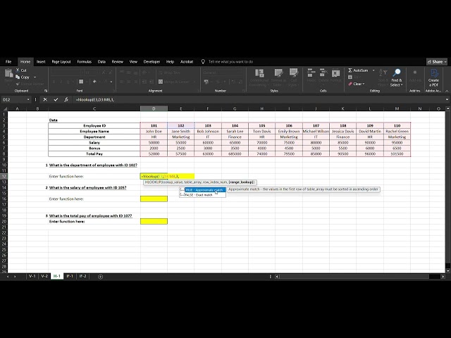451x338 pixels.
Task: Expand the formula bar chevron
Action: click(447, 99)
